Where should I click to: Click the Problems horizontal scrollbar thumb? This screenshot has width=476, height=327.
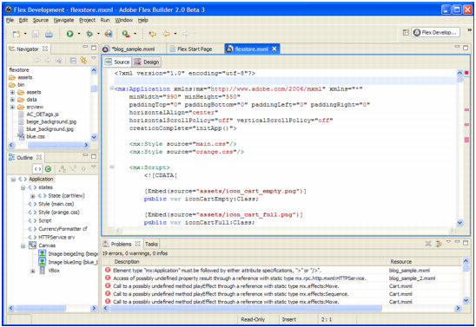click(x=245, y=308)
